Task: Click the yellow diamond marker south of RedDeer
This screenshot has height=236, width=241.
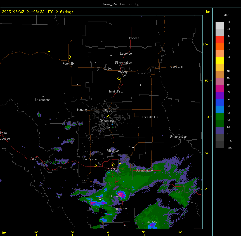Action: point(119,79)
